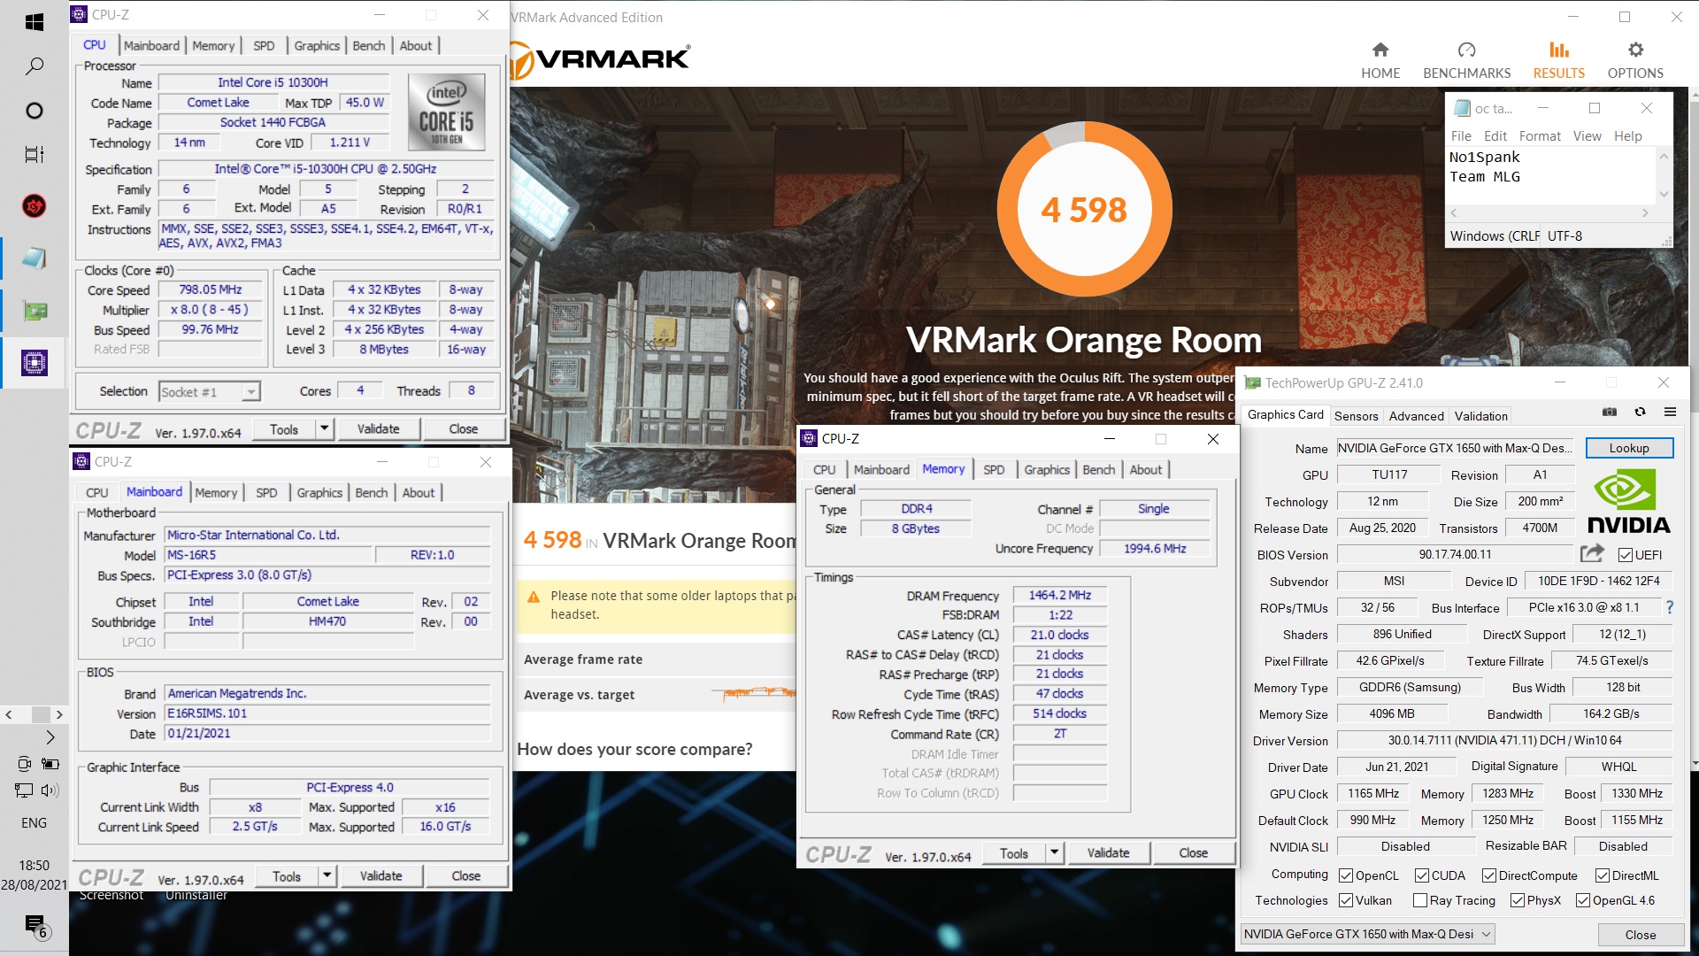
Task: Click the BIOS export share icon in GPU-Z
Action: (x=1592, y=553)
